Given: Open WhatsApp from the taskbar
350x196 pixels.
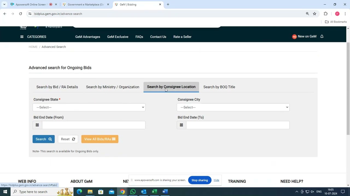Looking at the screenshot, I should pos(133,192).
